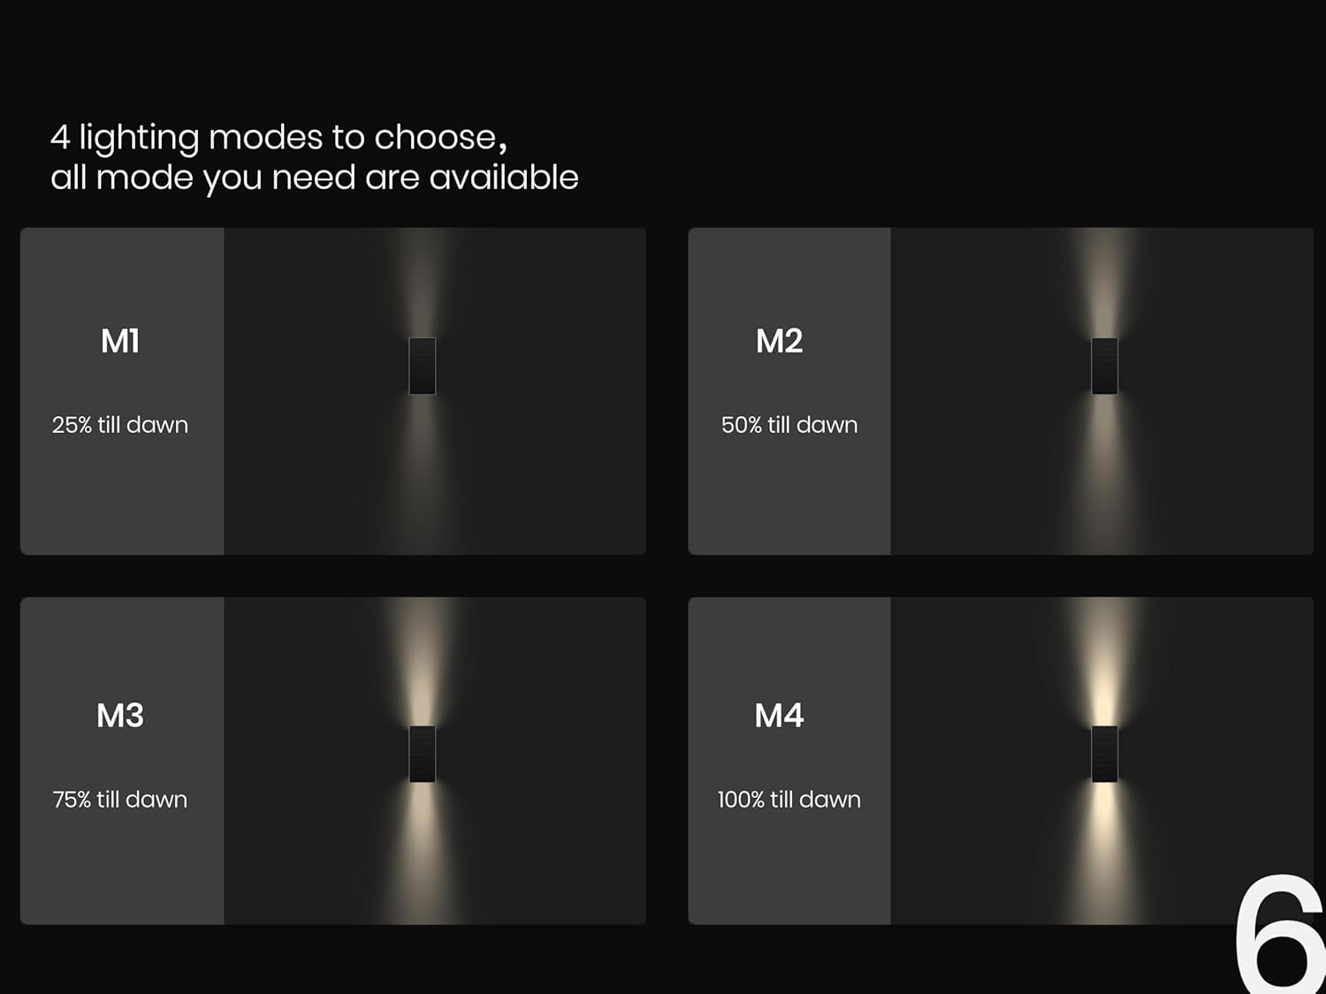This screenshot has height=994, width=1326.
Task: Pick the M4 mode label
Action: (779, 716)
